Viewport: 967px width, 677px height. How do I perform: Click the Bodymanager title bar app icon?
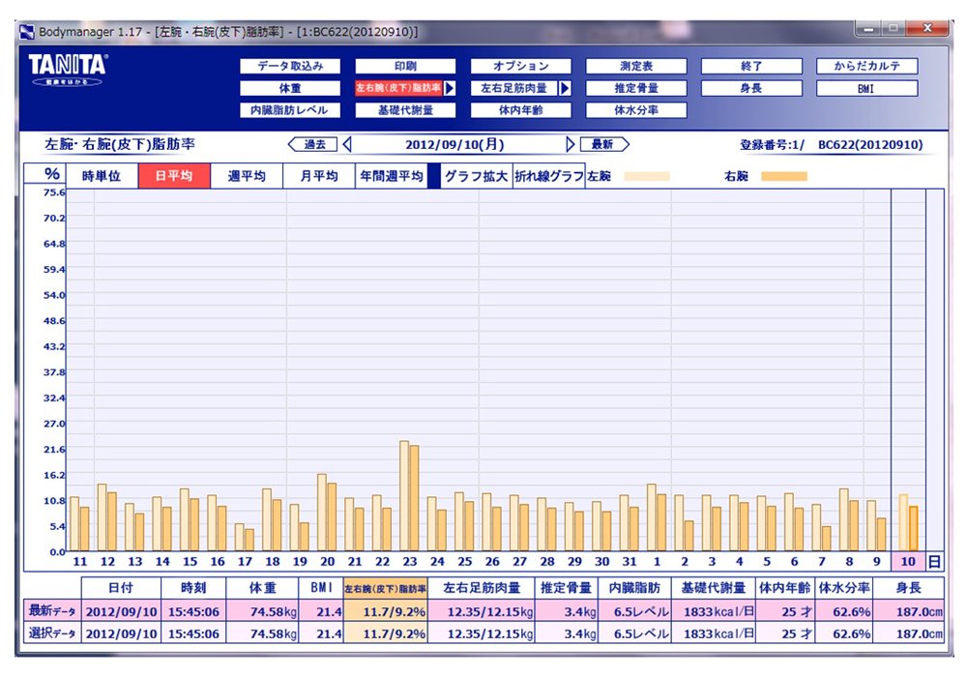27,32
